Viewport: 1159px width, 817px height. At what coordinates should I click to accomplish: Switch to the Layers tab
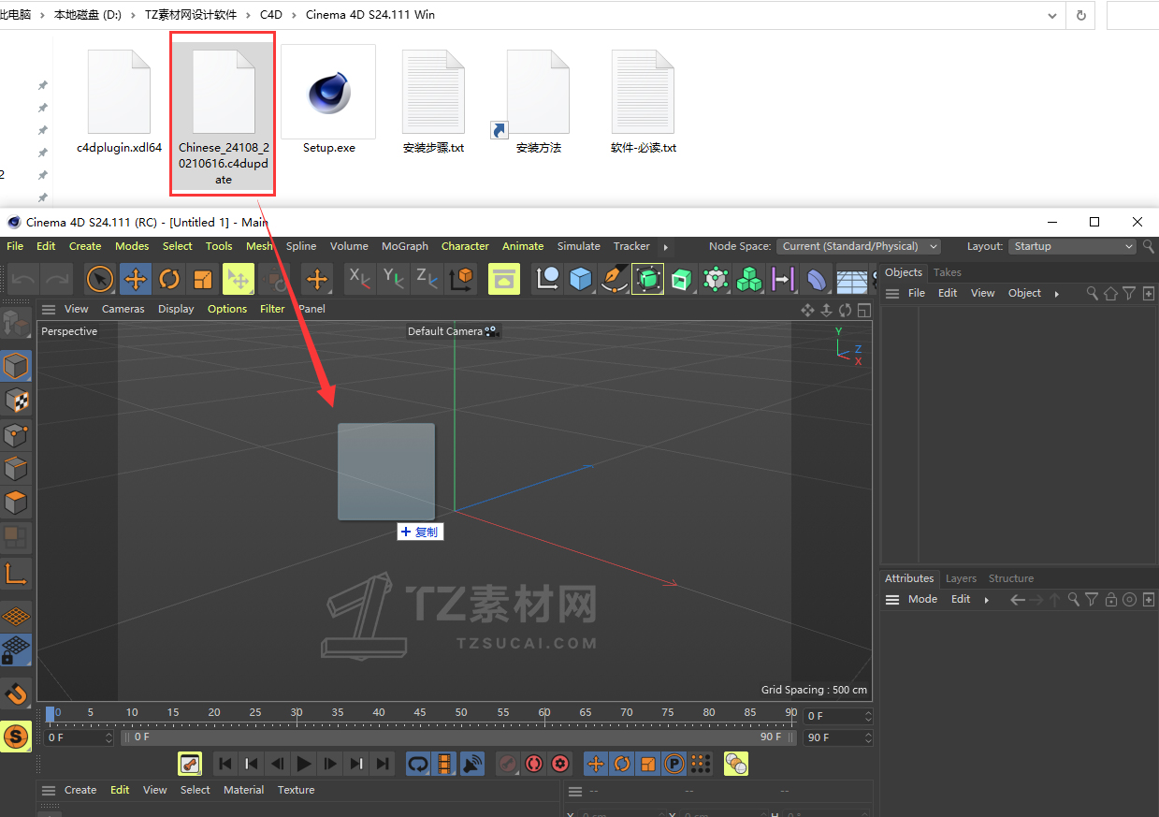(961, 578)
